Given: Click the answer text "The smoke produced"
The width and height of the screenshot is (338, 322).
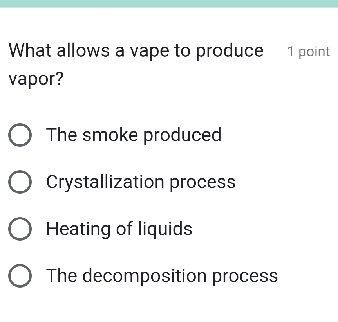Looking at the screenshot, I should point(134,135).
